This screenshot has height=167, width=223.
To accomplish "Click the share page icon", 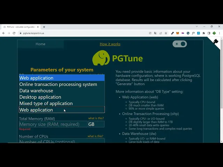I will point(161,33).
